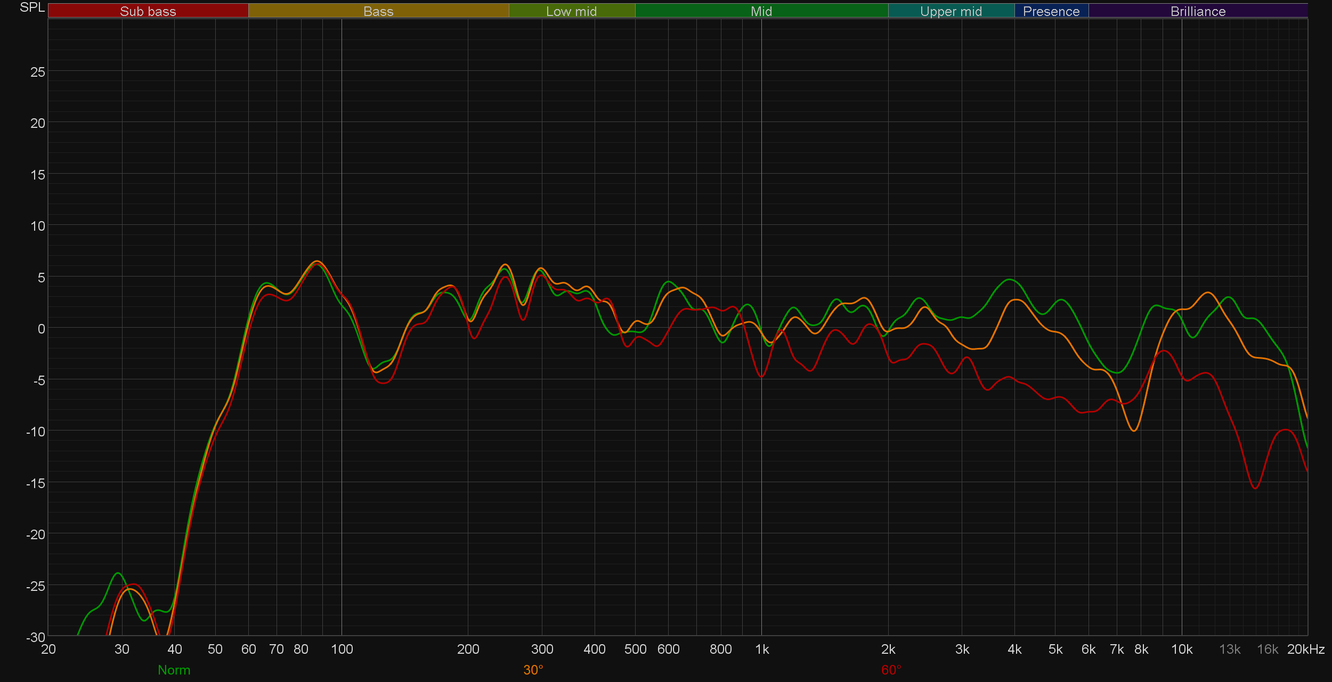
Task: Click the 1k frequency axis label
Action: 762,649
